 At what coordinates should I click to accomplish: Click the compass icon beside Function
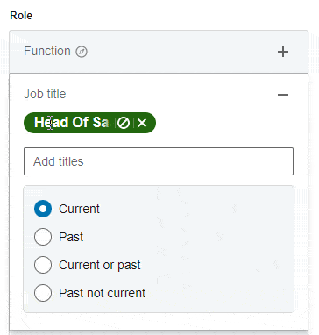(x=82, y=52)
